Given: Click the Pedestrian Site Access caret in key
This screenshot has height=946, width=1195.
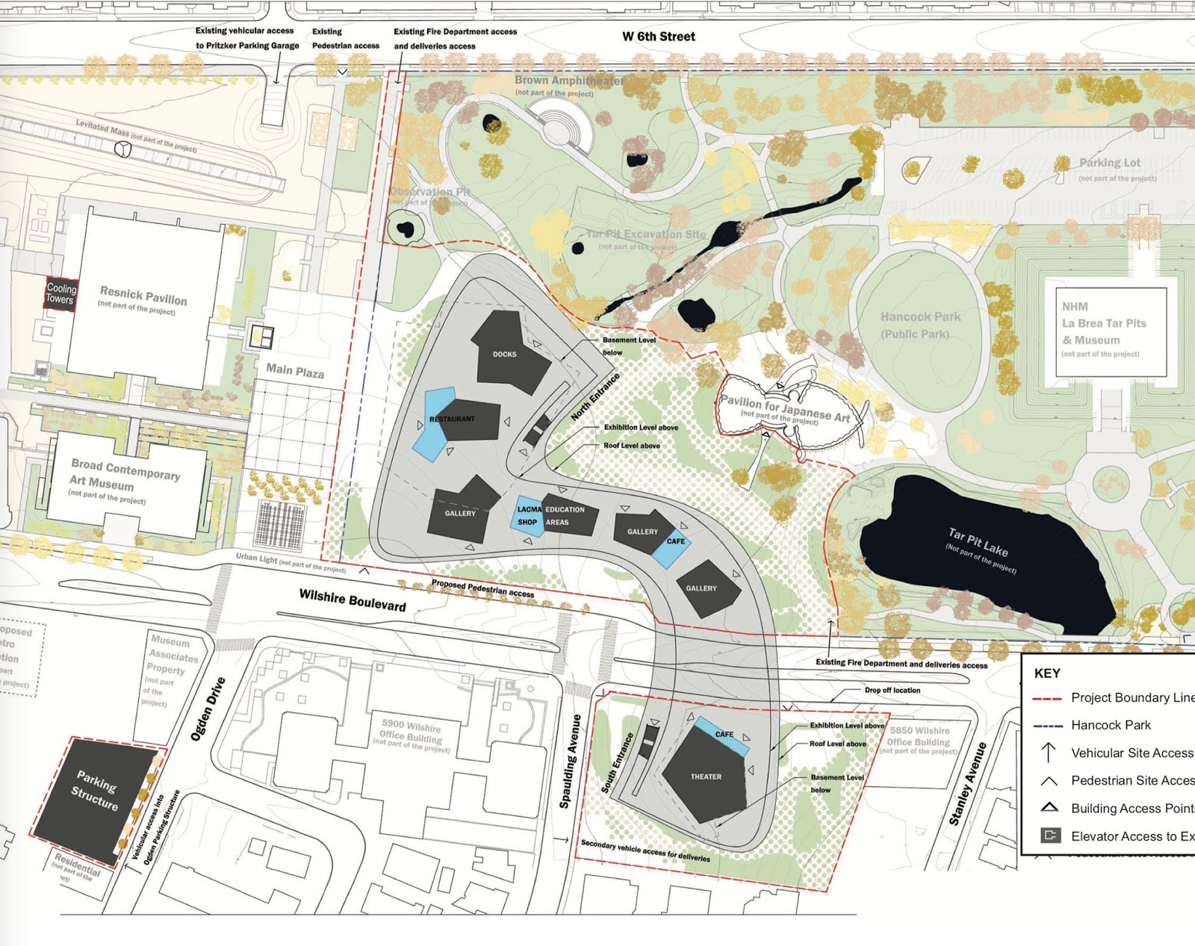Looking at the screenshot, I should click(1049, 781).
